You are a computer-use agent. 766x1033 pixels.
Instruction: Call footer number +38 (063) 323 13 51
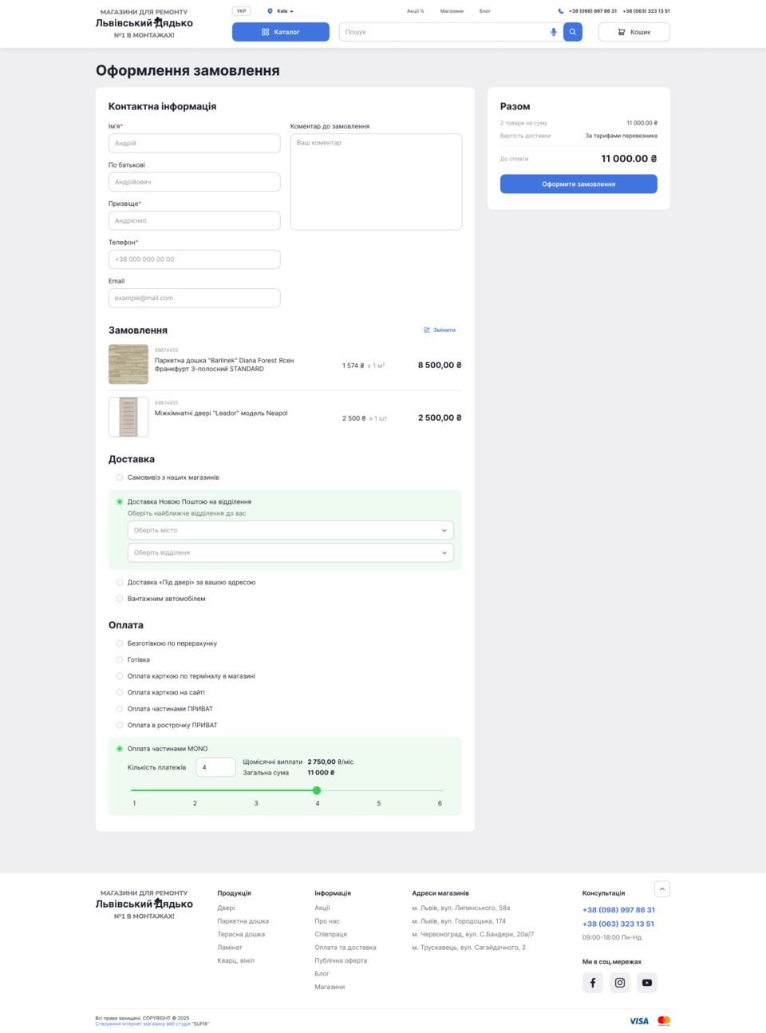coord(618,924)
